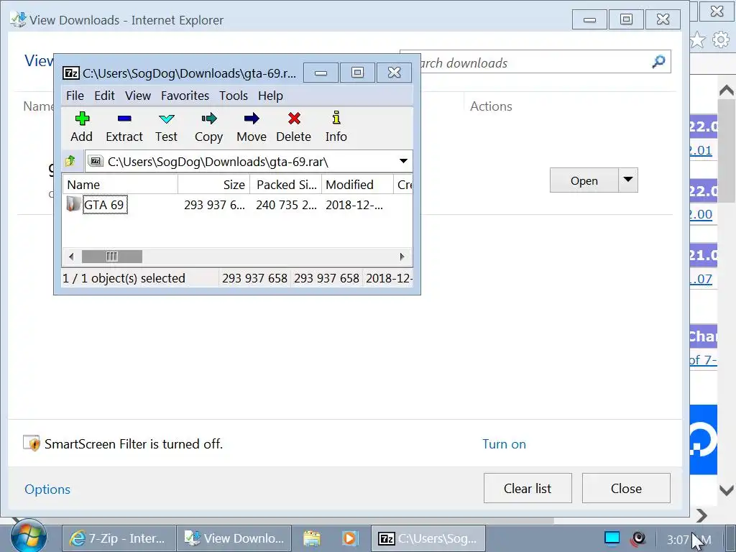
Task: Click the browser horizontal scroll right arrow
Action: 701,515
